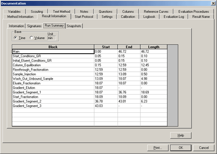This screenshot has height=154, width=217.
Task: Click the End column header
Action: click(129, 47)
